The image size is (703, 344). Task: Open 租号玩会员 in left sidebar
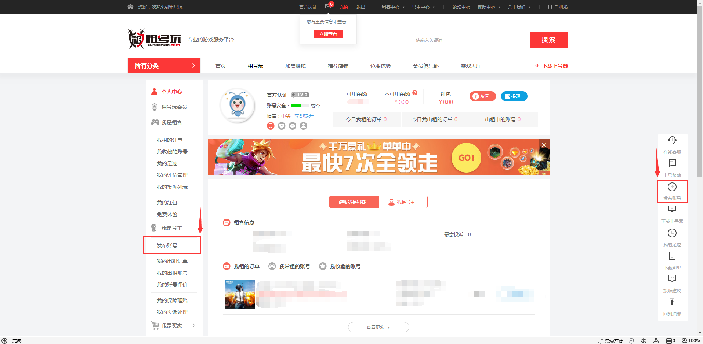click(174, 107)
